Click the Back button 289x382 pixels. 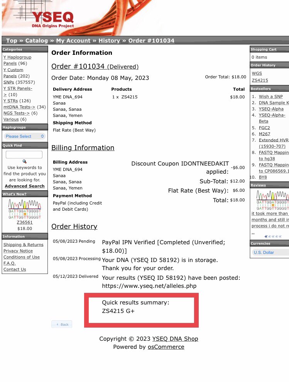click(x=62, y=324)
